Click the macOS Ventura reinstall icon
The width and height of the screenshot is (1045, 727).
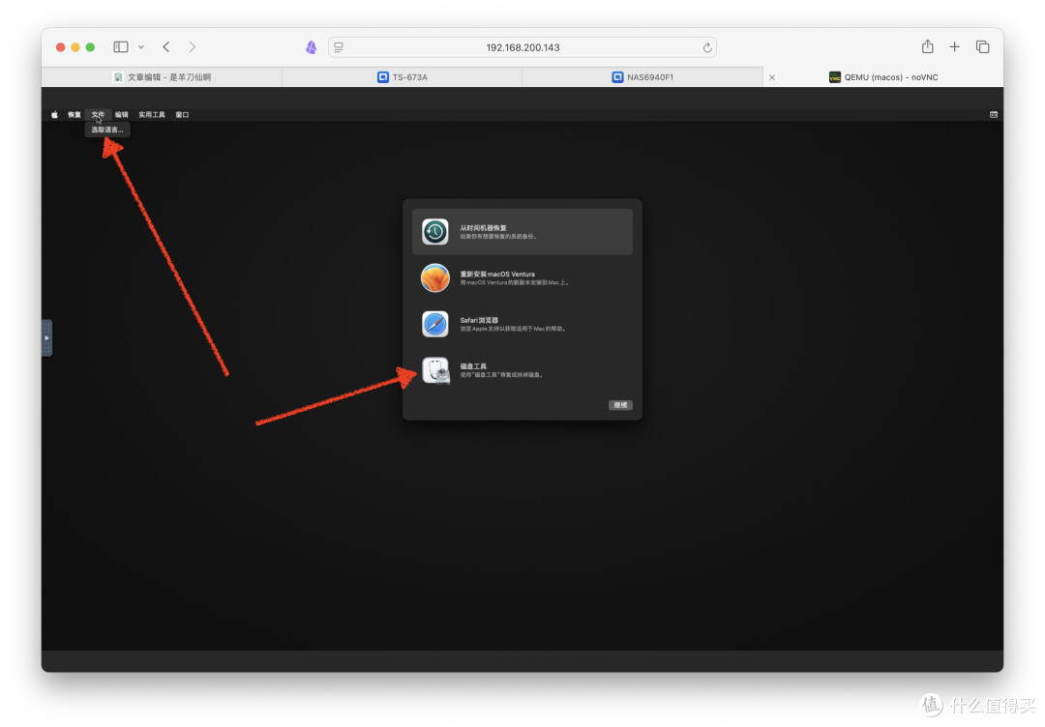(435, 278)
